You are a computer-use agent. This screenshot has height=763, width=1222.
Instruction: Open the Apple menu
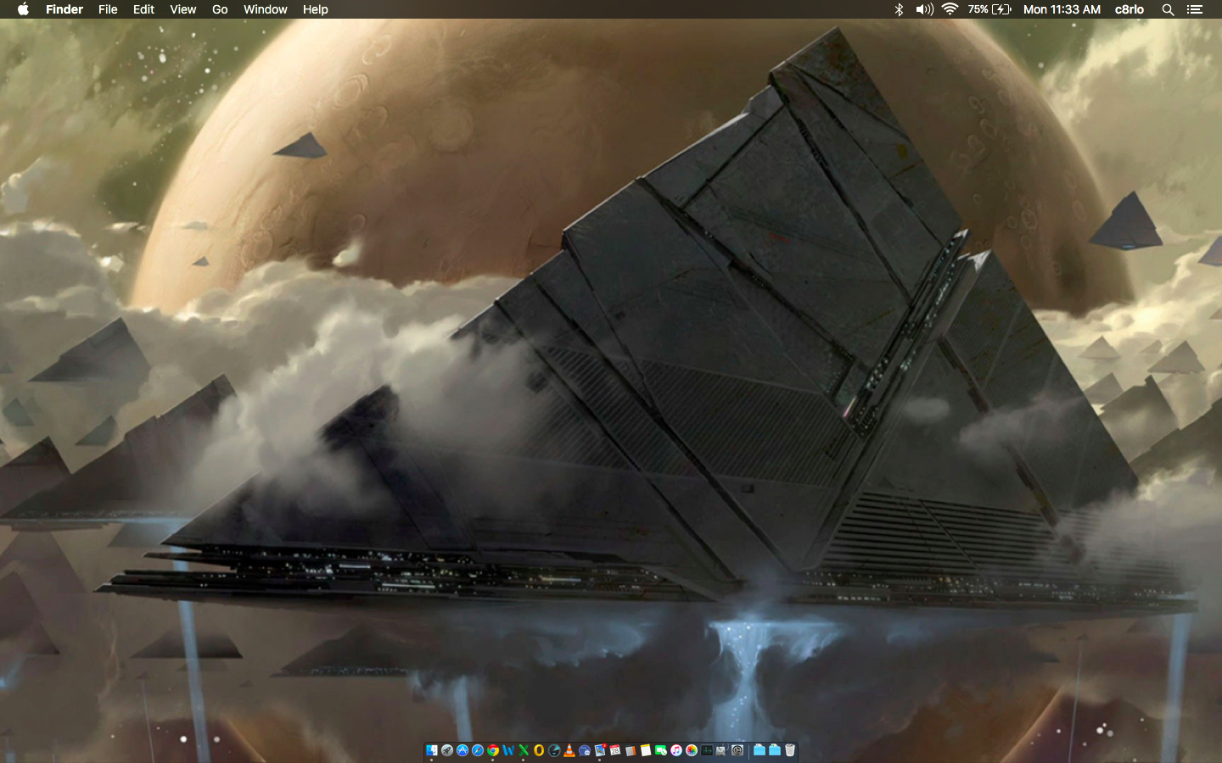click(23, 9)
